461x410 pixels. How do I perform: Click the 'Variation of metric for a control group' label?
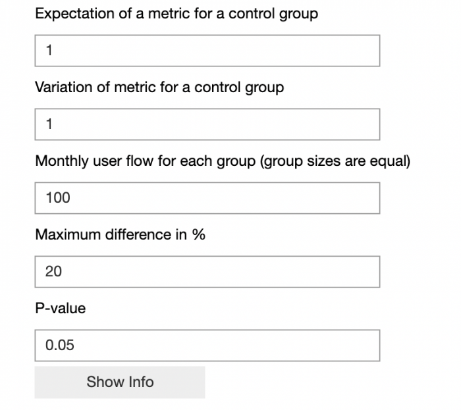(159, 88)
